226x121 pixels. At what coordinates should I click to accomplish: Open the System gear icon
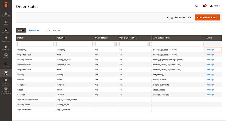(x=6, y=81)
